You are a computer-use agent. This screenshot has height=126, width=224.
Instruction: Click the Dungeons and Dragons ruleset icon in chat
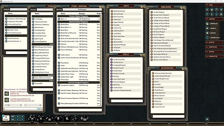click(7, 94)
